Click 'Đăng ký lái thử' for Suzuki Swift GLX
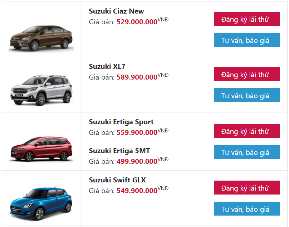Image resolution: width=289 pixels, height=227 pixels. click(247, 188)
